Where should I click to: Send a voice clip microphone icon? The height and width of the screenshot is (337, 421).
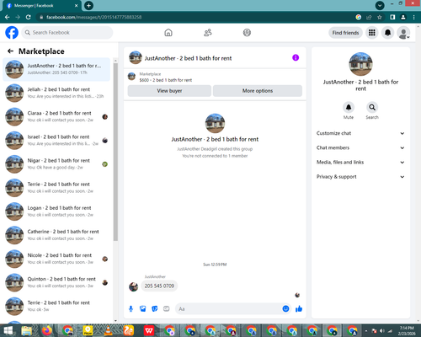131,309
